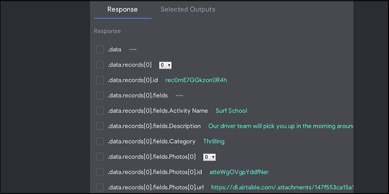Click the Thrilling category value
389x194 pixels.
click(x=214, y=141)
